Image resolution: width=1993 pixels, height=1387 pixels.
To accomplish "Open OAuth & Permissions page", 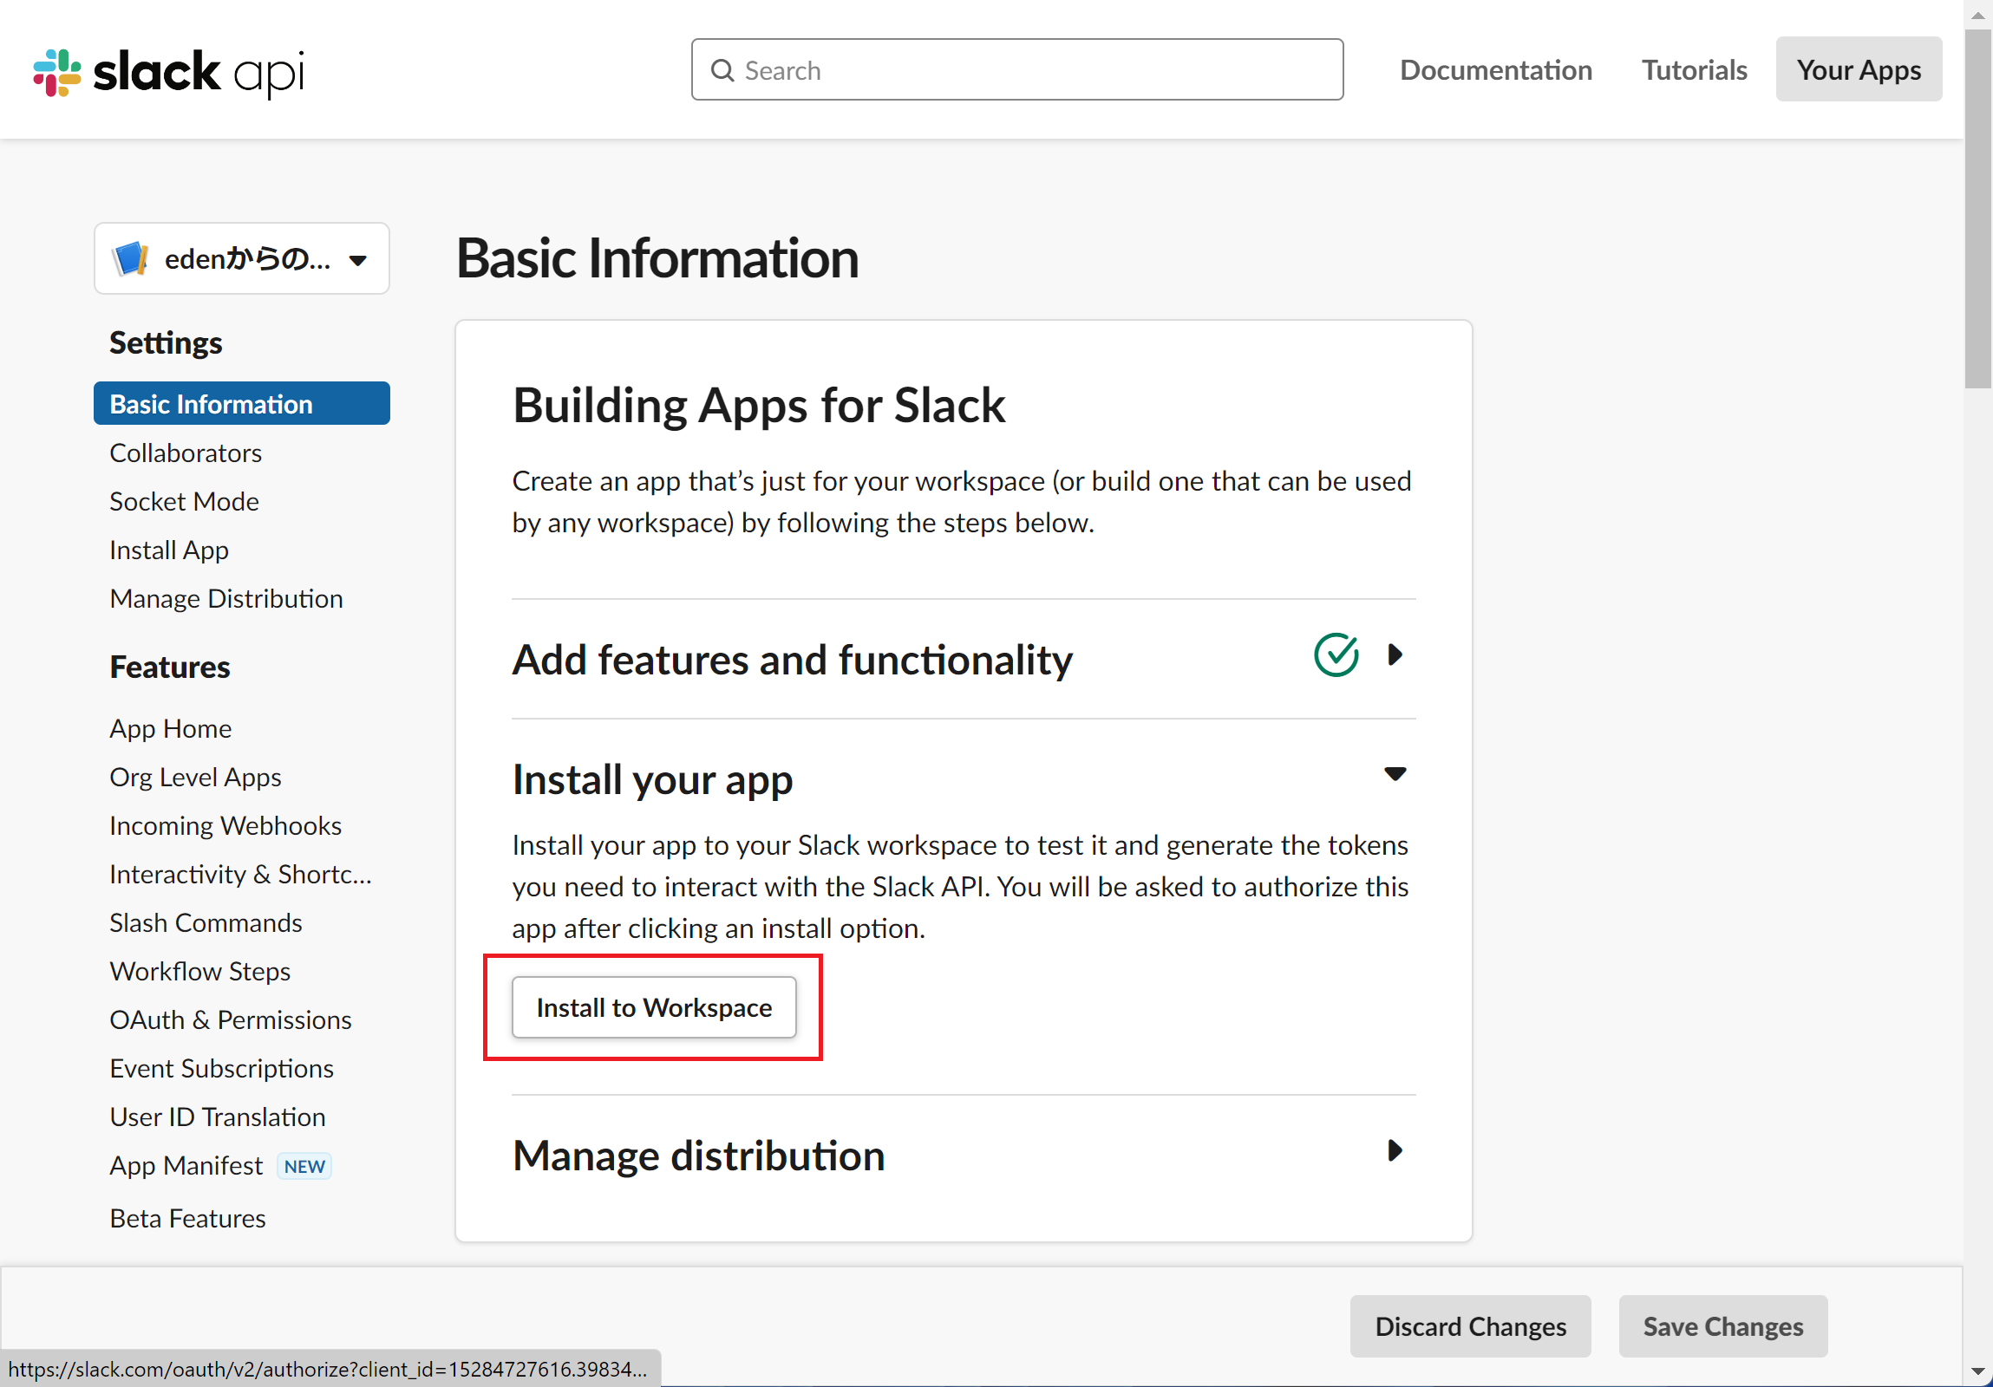I will tap(230, 1020).
